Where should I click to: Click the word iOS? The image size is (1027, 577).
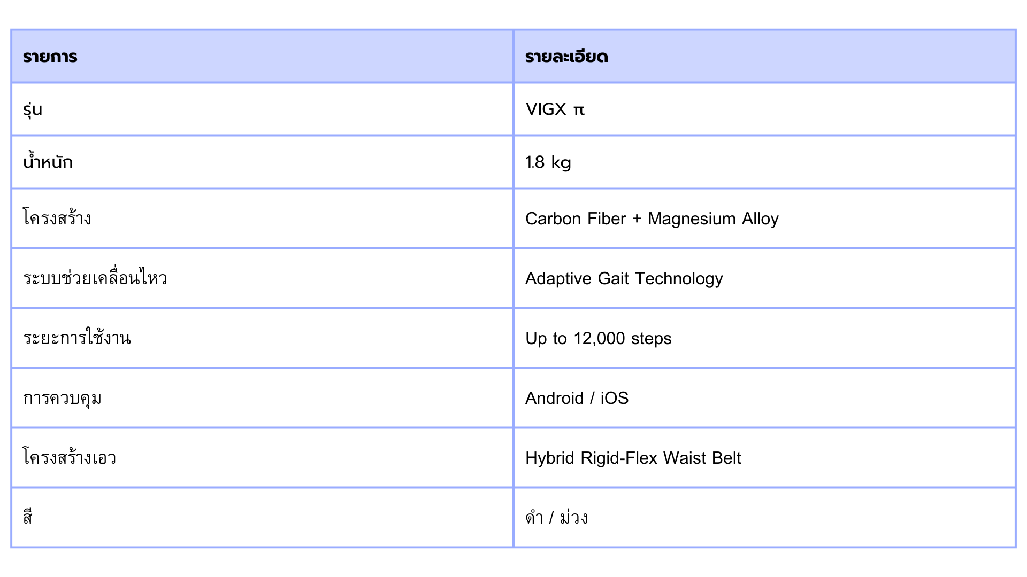[614, 398]
